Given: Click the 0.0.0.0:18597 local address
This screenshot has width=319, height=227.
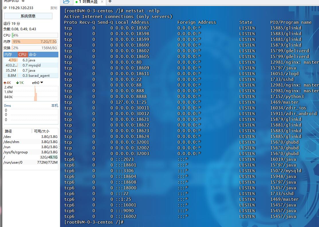Looking at the screenshot, I should 133,28.
